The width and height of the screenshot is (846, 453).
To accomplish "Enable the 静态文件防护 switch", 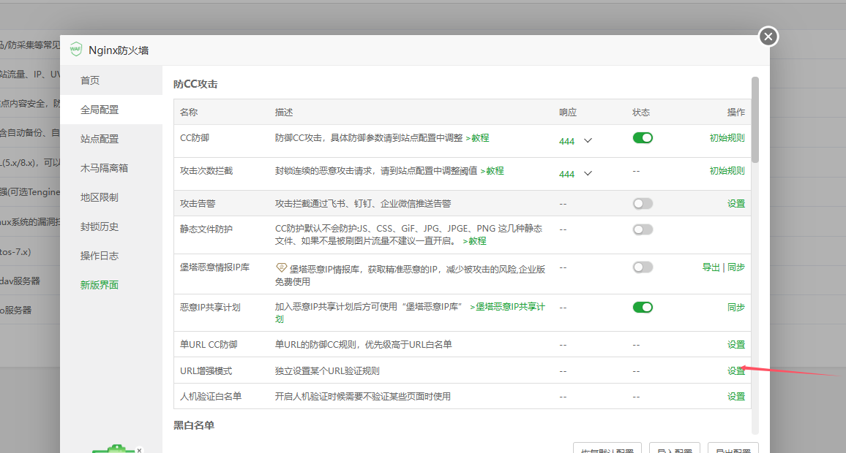I will [643, 229].
